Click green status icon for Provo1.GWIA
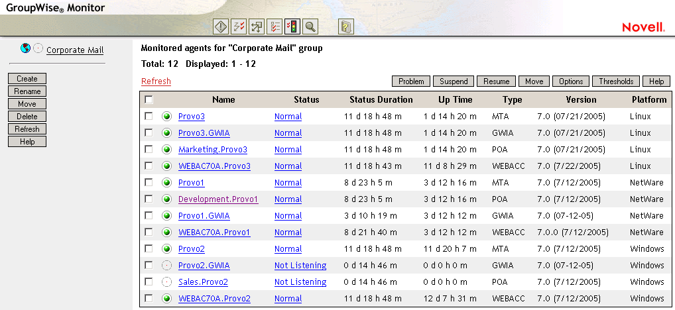Screen dimensions: 675x310 click(x=166, y=216)
